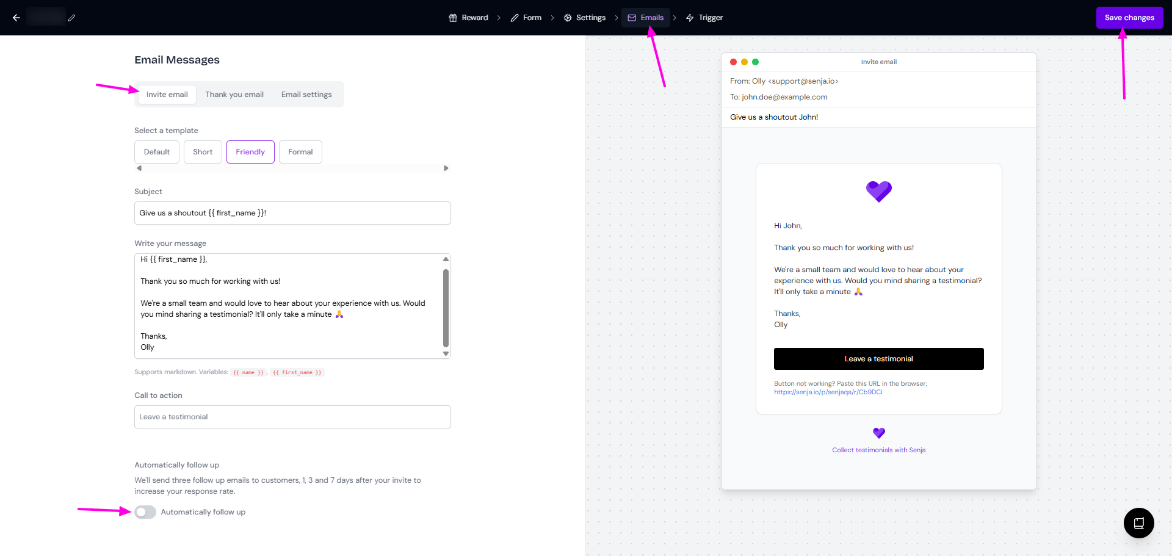
Task: Click the pencil icon to rename the project
Action: (x=71, y=18)
